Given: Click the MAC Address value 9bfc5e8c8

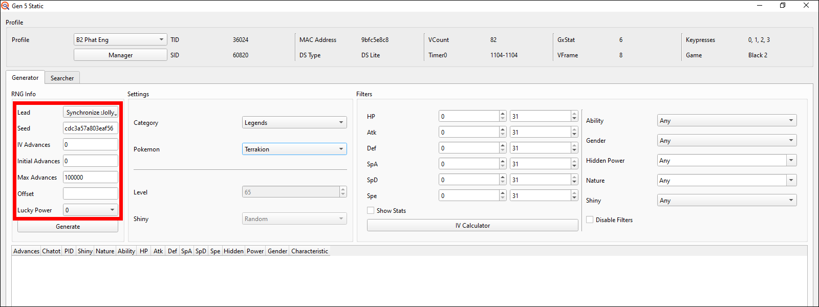Looking at the screenshot, I should coord(375,39).
